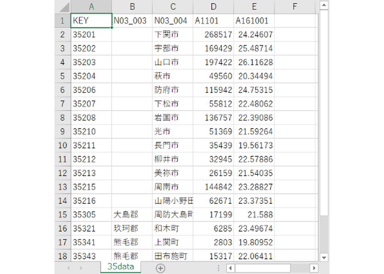The image size is (384, 274).
Task: Select column C header
Action: (x=172, y=7)
